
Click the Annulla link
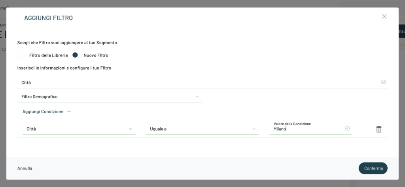tap(25, 168)
